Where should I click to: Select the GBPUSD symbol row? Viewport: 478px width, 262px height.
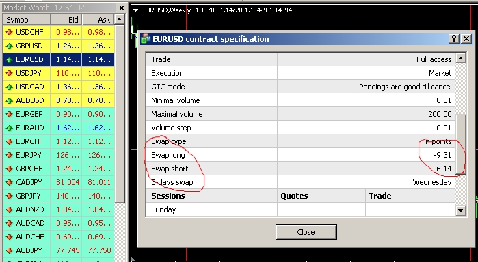click(59, 46)
